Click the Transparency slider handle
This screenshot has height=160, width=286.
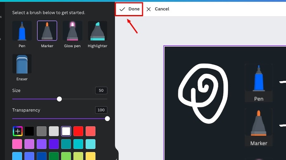click(x=107, y=119)
